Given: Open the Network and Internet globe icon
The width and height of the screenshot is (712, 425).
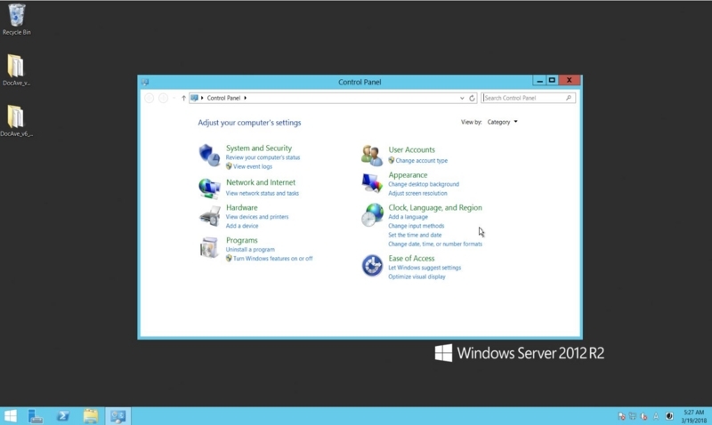Looking at the screenshot, I should coord(209,188).
